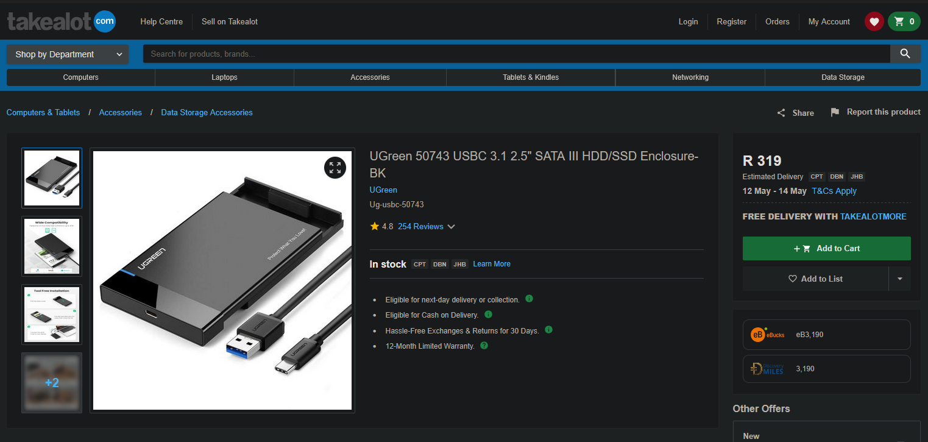Open the Shop by Department dropdown
The width and height of the screenshot is (928, 442).
(68, 54)
